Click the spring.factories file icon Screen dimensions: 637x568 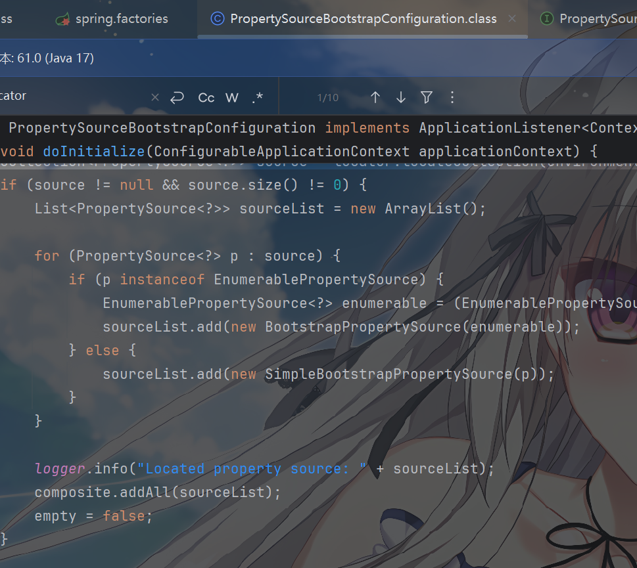click(62, 19)
